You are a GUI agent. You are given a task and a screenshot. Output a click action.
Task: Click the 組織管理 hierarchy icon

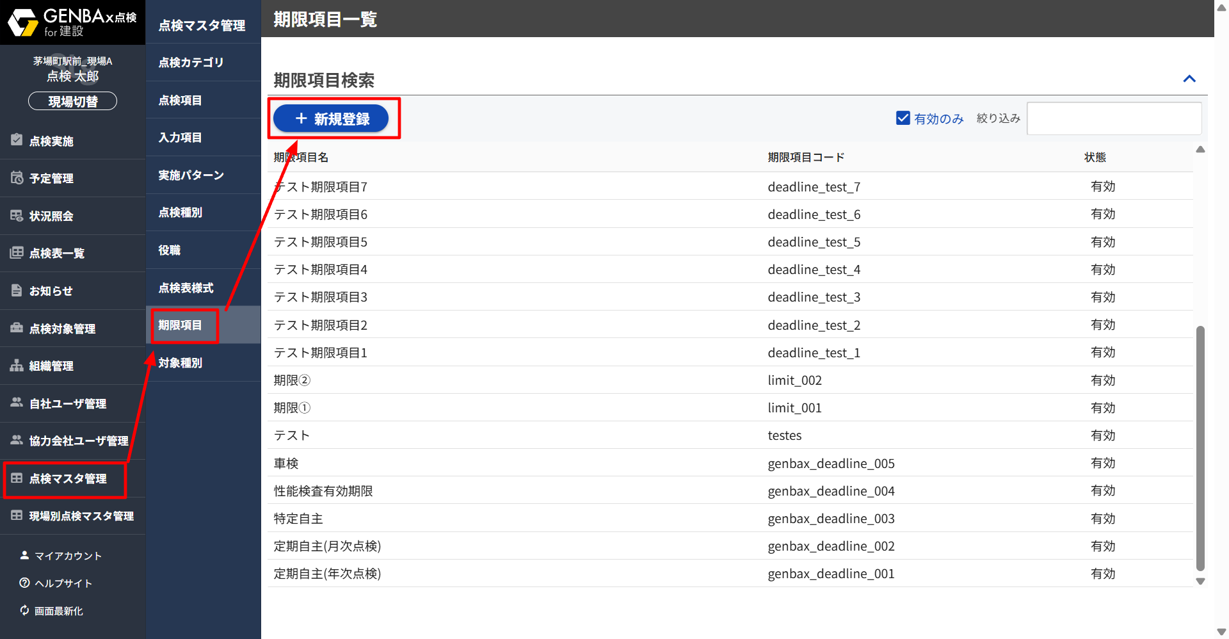coord(17,366)
